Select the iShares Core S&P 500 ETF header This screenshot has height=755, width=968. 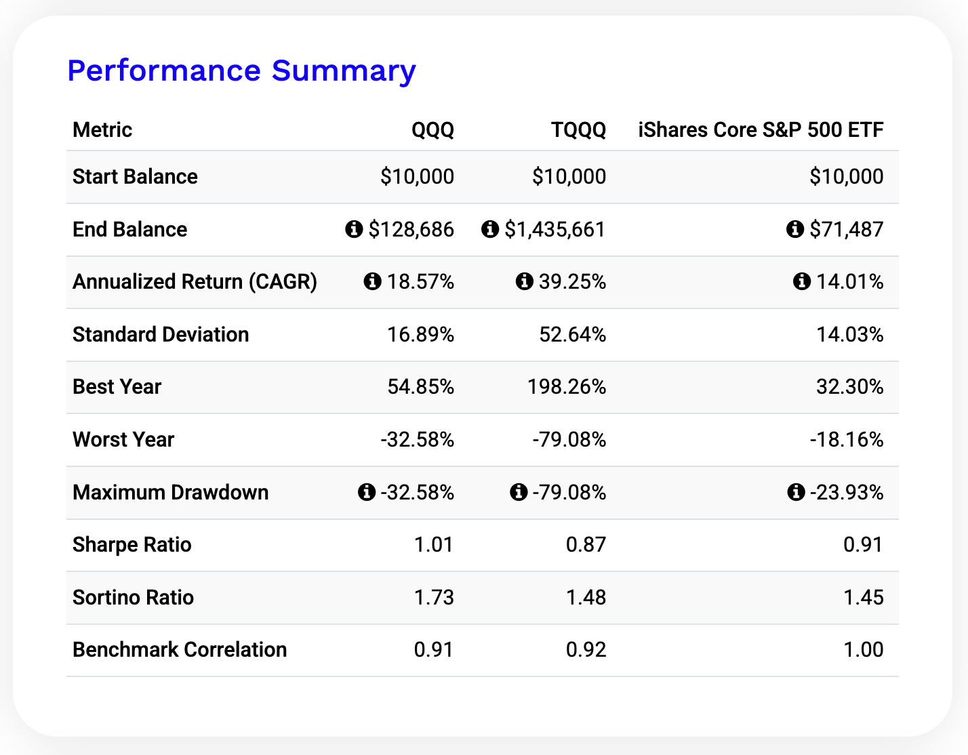tap(761, 129)
